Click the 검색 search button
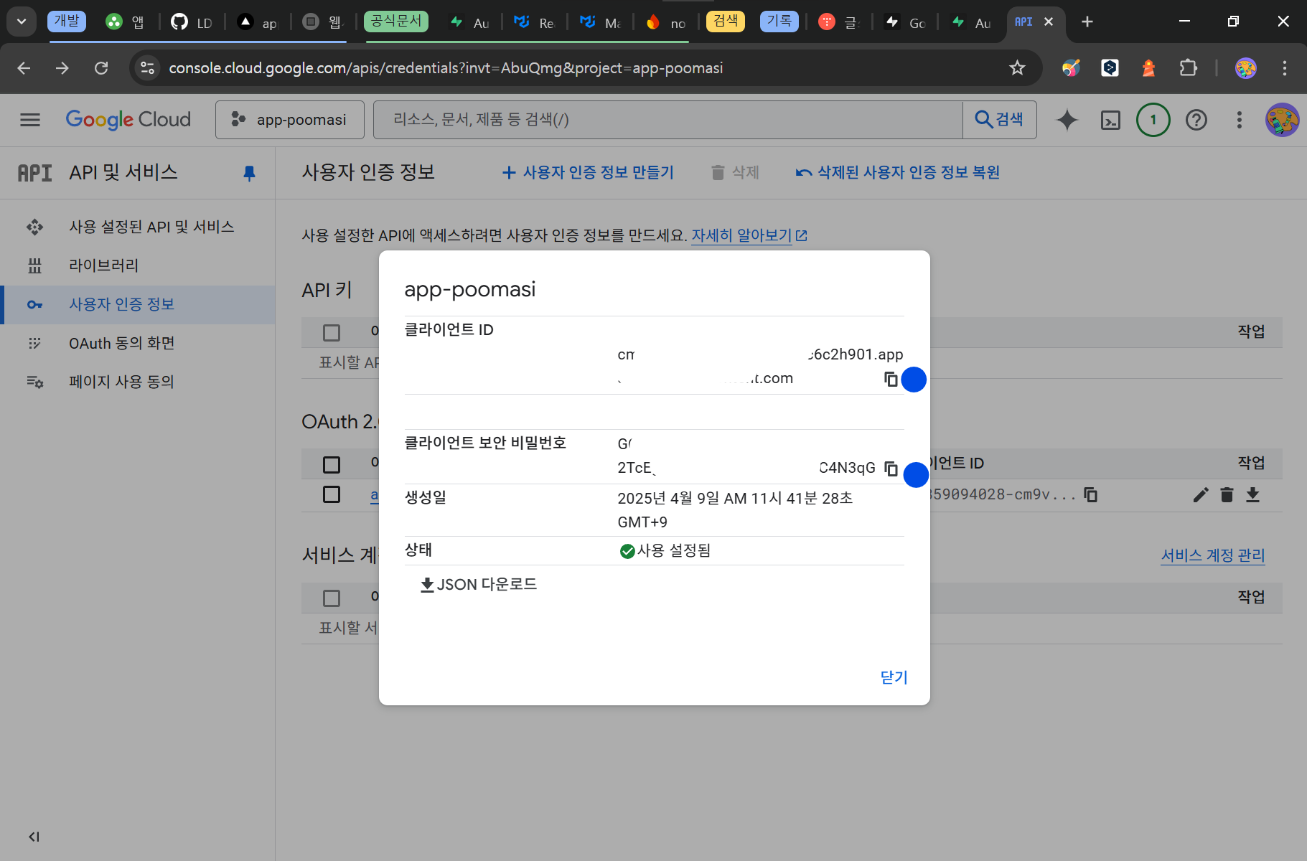 coord(999,120)
